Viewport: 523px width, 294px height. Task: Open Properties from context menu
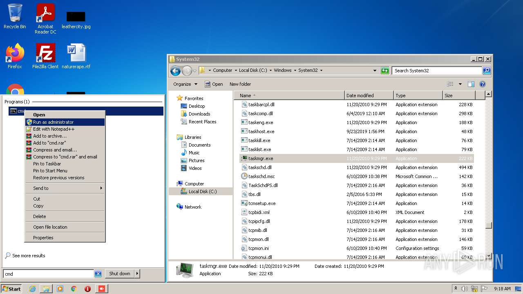point(65,238)
